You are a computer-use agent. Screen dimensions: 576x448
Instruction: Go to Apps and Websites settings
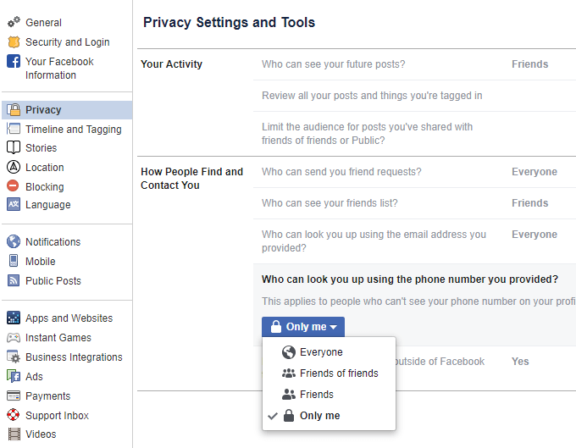[69, 318]
